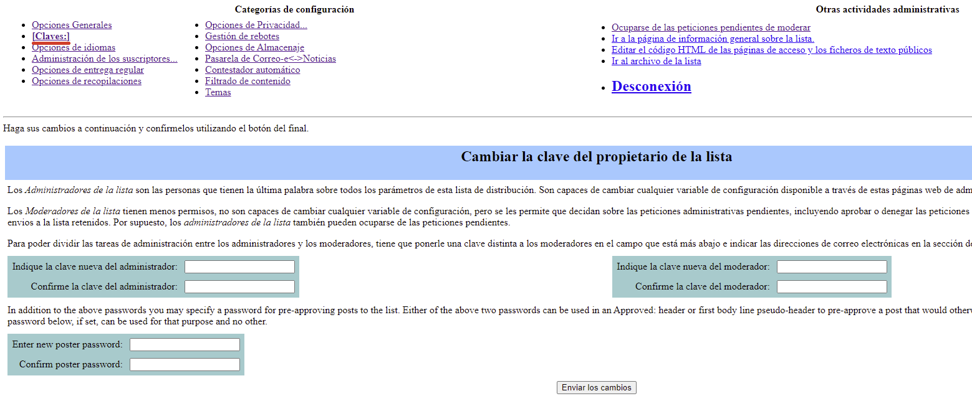Image resolution: width=972 pixels, height=396 pixels.
Task: Go to página de información general sobre la lista
Action: point(713,39)
